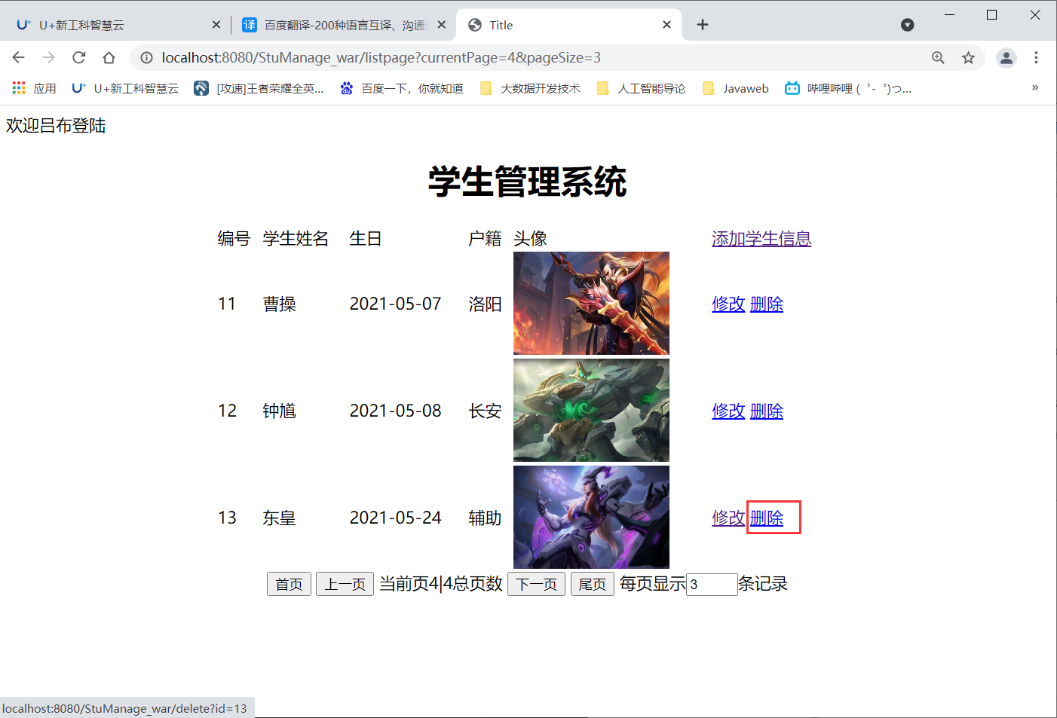Click 曹操's avatar image
The image size is (1057, 718).
(591, 304)
